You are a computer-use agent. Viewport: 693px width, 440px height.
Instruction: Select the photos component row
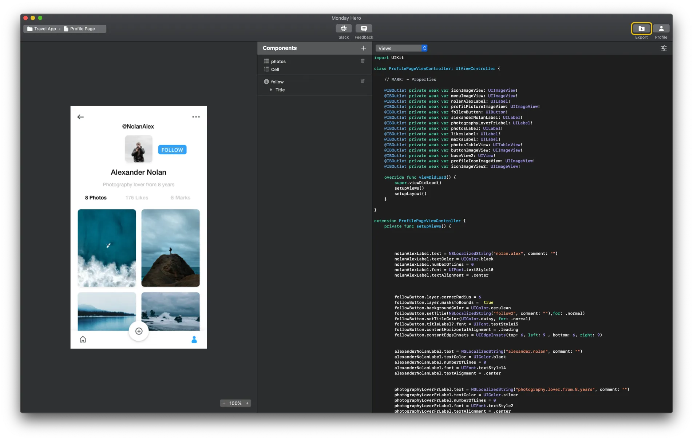click(x=314, y=61)
